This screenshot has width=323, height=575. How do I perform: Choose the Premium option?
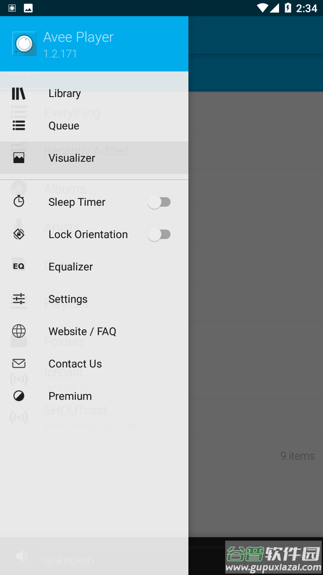(70, 396)
